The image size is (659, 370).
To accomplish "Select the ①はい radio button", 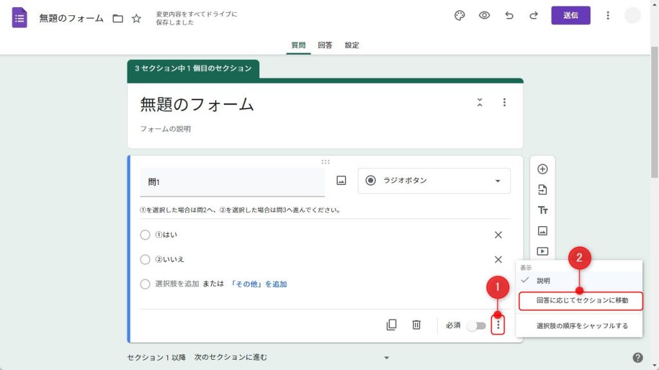I will click(145, 235).
